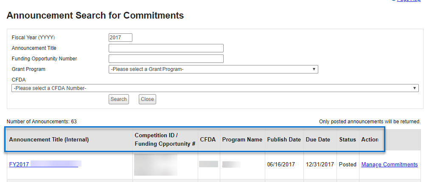Click the 06/16/2017 publish date cell
The image size is (432, 182).
point(282,164)
